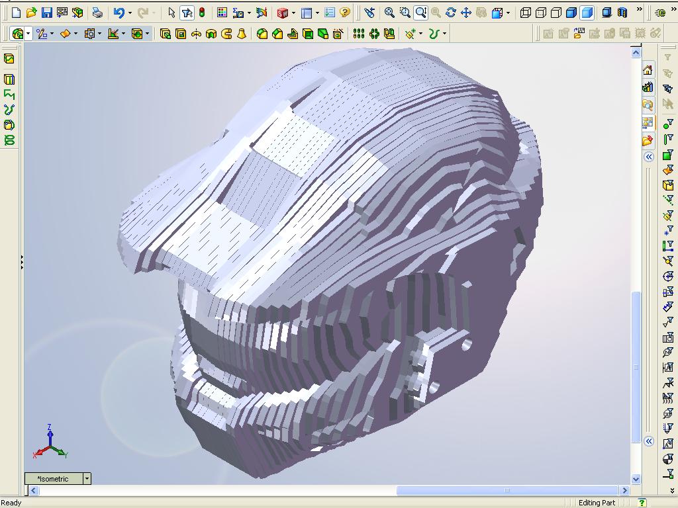This screenshot has width=678, height=508.
Task: Select Swept Boss/Base feature
Action: [x=226, y=34]
